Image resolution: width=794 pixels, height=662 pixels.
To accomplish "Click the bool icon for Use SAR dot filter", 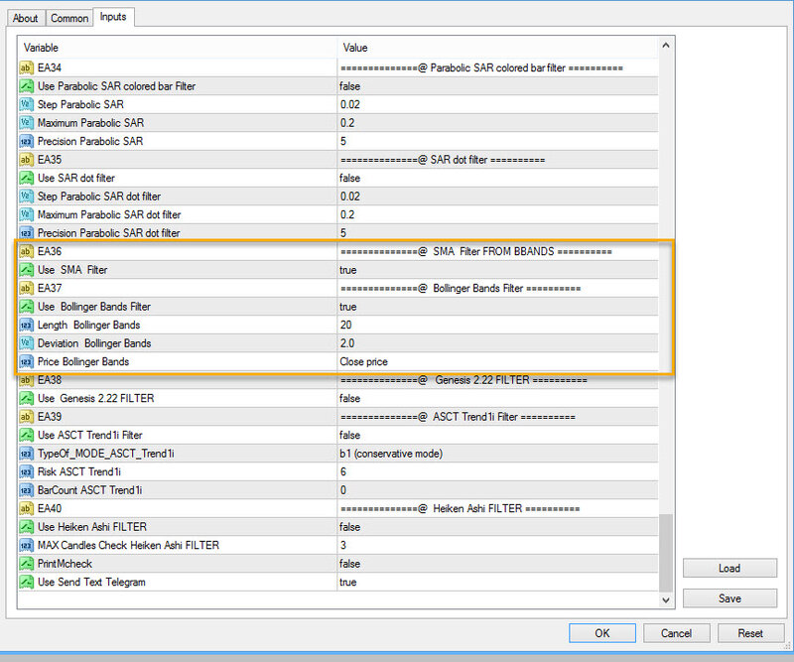I will 27,178.
